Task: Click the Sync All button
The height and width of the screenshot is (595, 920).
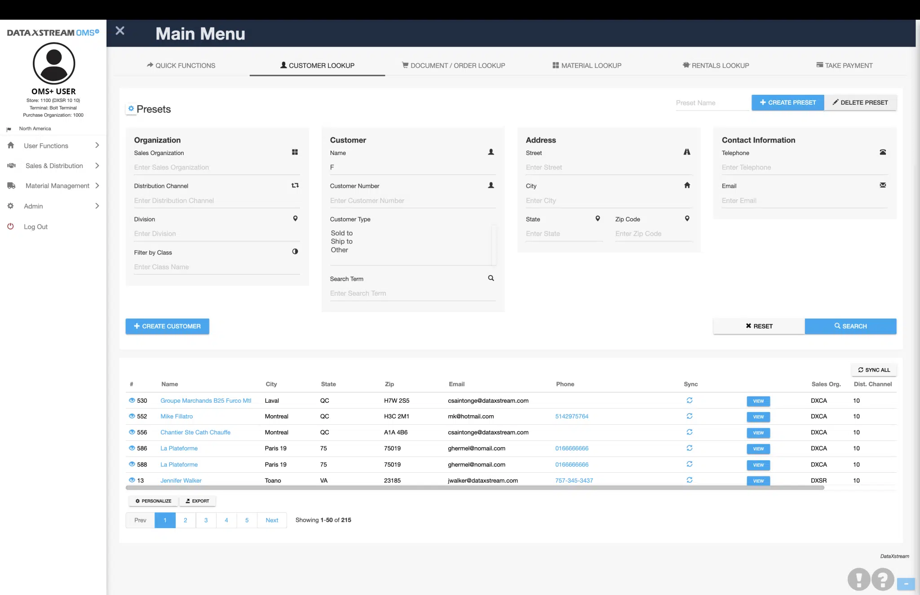Action: point(874,370)
